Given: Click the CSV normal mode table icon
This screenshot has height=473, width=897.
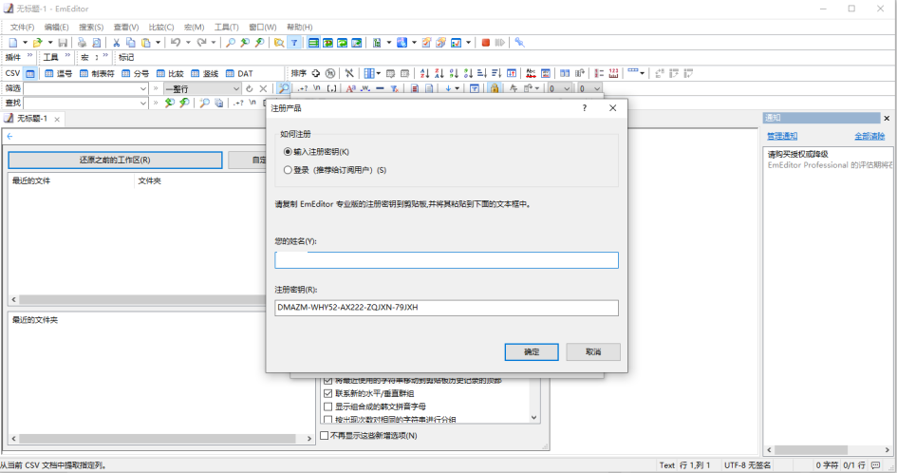Looking at the screenshot, I should pyautogui.click(x=30, y=73).
